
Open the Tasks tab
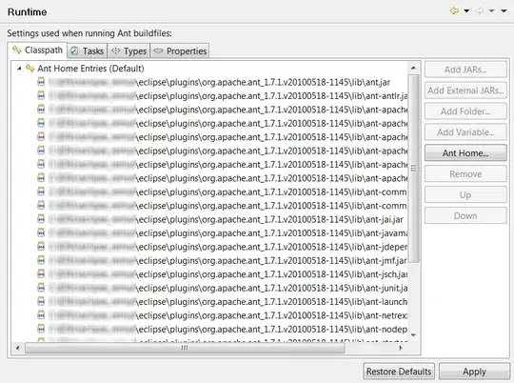(88, 50)
